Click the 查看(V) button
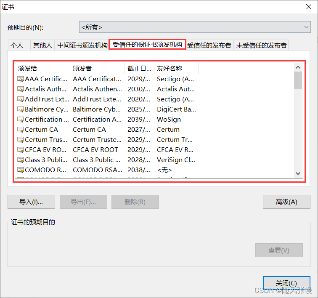 tap(279, 250)
